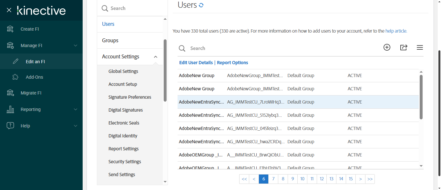Click the Add-Ons puzzle icon
Screen dimensions: 441x190
click(x=15, y=77)
